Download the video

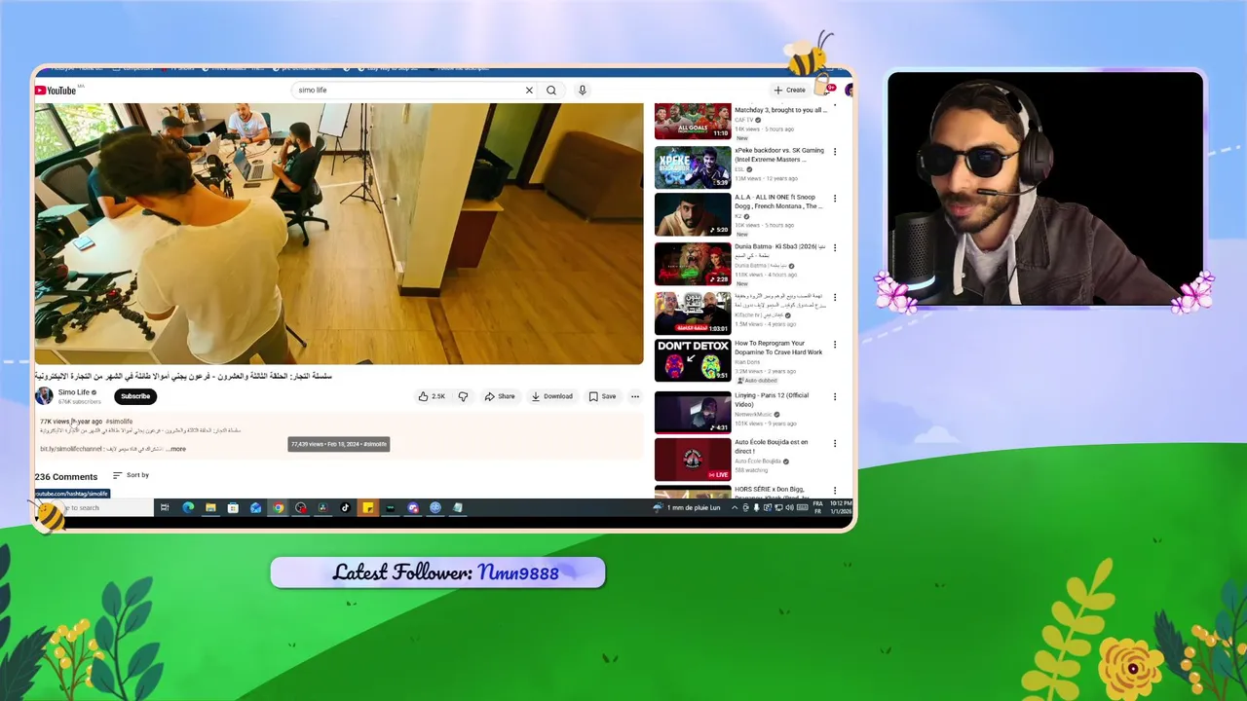coord(552,396)
